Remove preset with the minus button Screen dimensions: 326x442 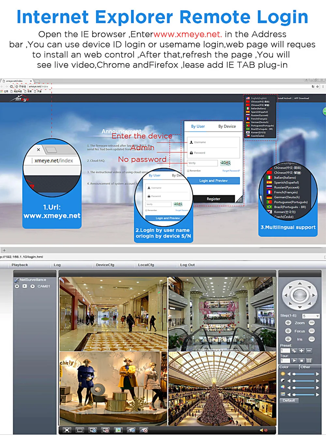pos(309,350)
